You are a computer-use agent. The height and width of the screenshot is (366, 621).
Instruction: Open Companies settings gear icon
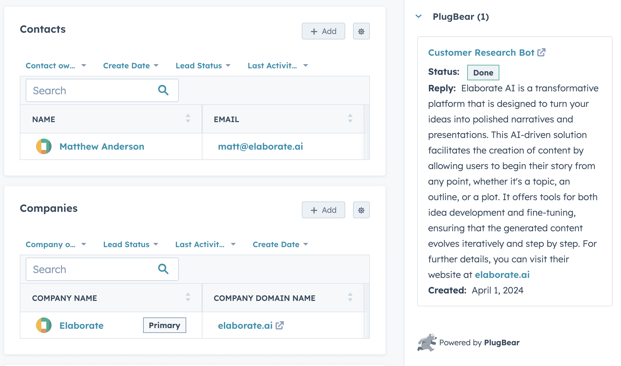click(361, 210)
